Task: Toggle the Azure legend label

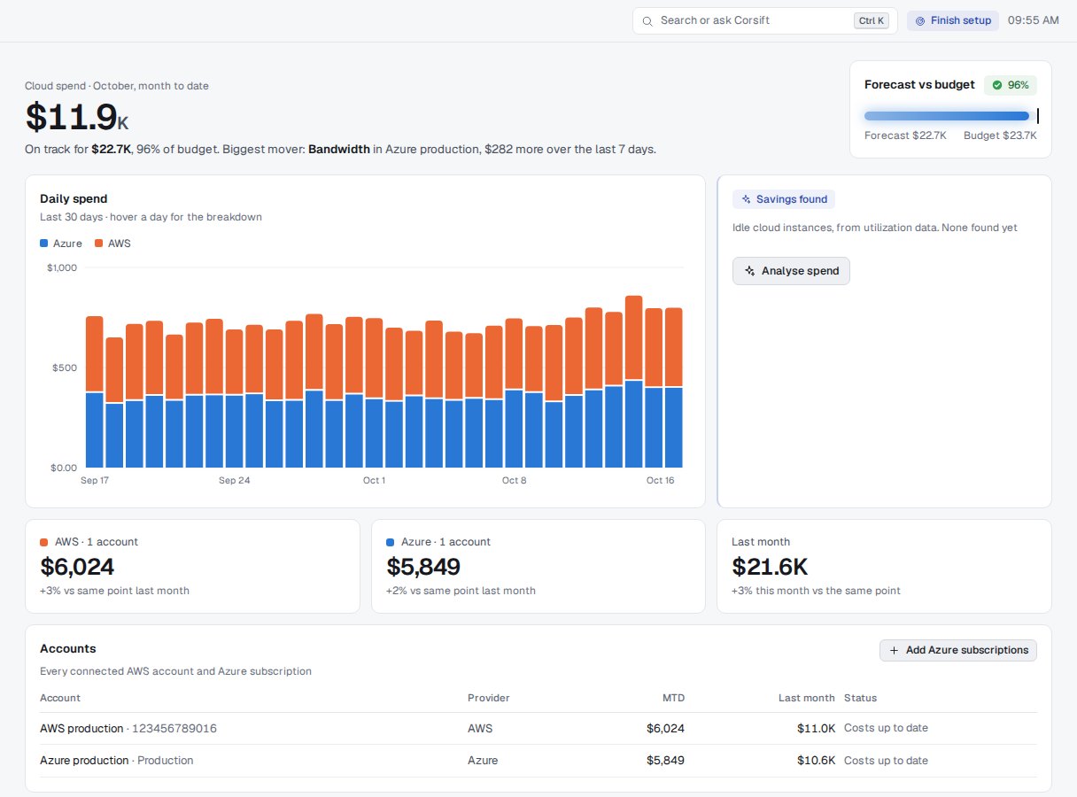Action: [67, 244]
